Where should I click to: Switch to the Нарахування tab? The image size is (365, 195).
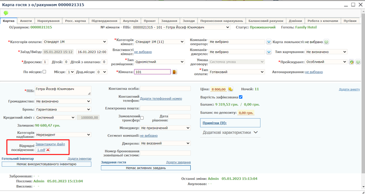coord(48,21)
